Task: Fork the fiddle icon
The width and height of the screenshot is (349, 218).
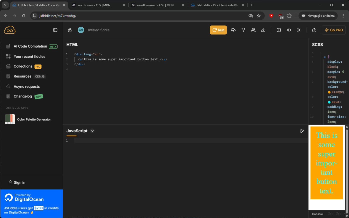Action: tap(243, 30)
